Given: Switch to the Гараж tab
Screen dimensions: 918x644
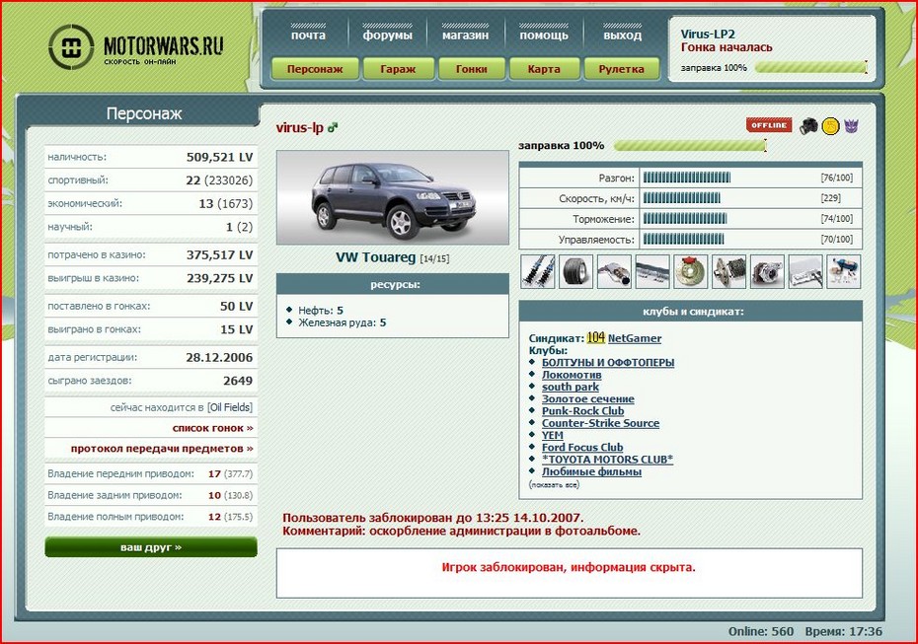Looking at the screenshot, I should click(x=398, y=69).
